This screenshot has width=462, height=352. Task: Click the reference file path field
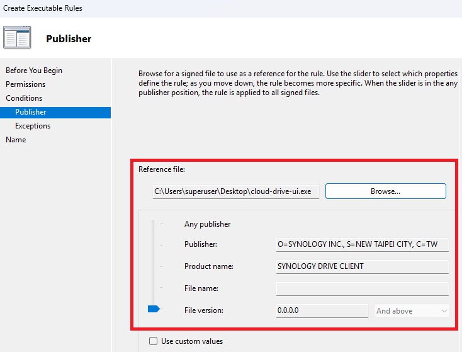(x=236, y=191)
